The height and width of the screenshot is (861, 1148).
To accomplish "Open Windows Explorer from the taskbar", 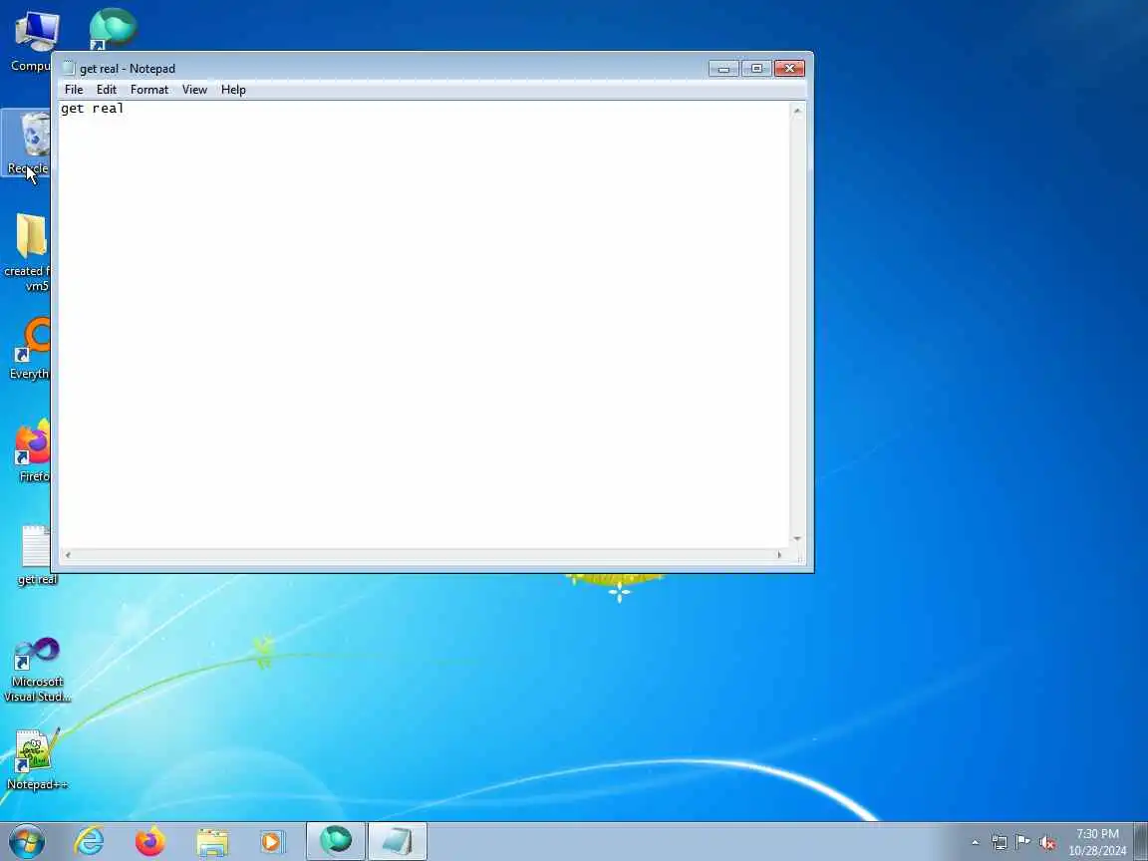I will [x=212, y=841].
